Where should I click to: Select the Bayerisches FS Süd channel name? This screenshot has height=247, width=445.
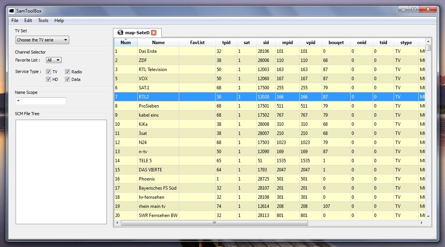coord(158,188)
